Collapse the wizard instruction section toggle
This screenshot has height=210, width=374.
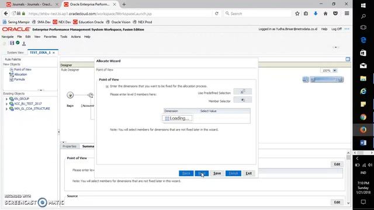coord(107,86)
